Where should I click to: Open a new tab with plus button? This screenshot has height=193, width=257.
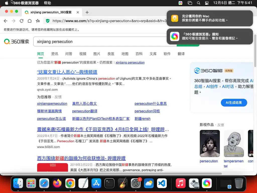pos(87,12)
